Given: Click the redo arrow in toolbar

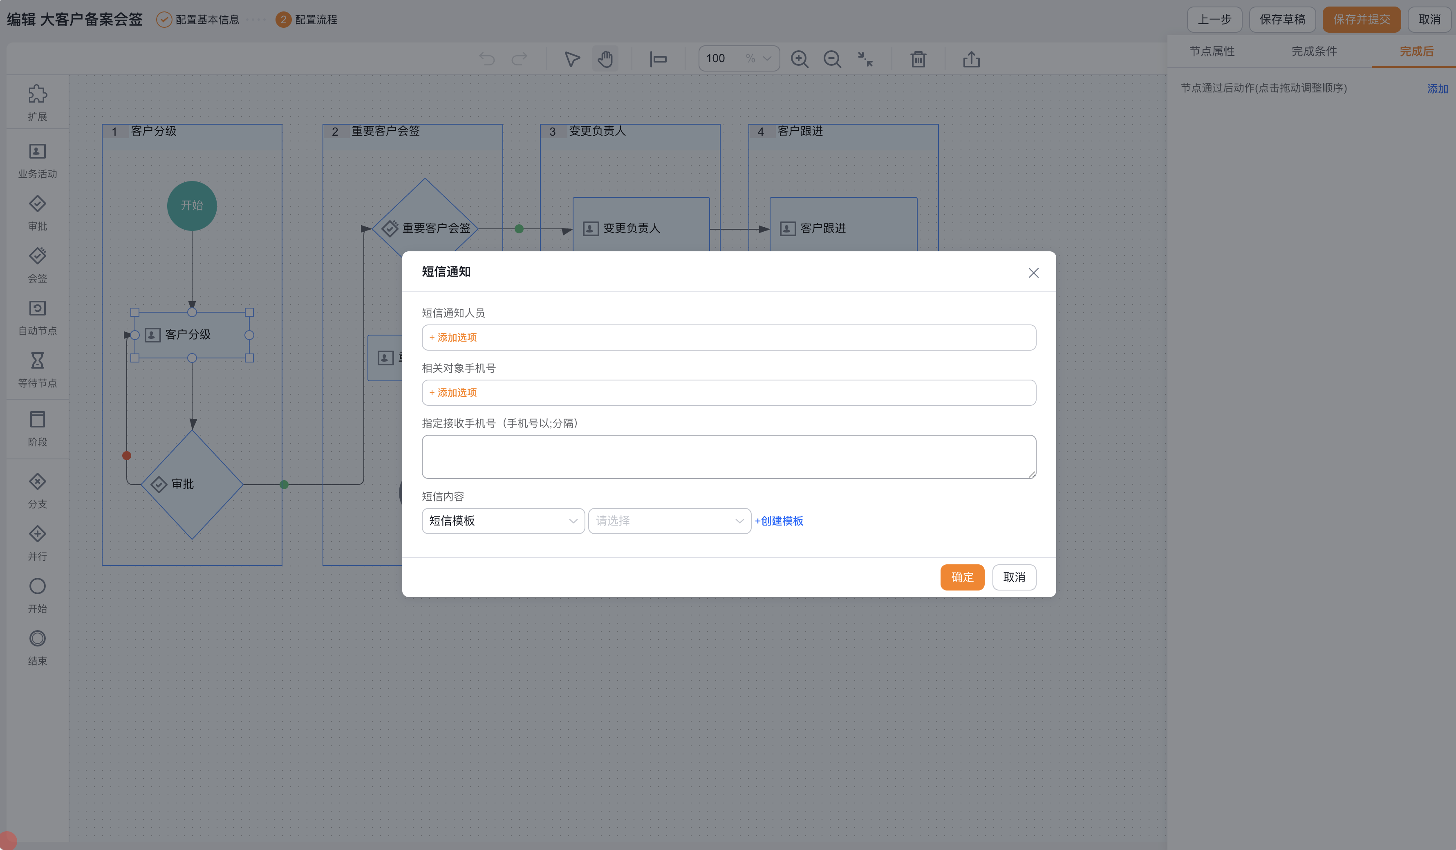Looking at the screenshot, I should 520,59.
